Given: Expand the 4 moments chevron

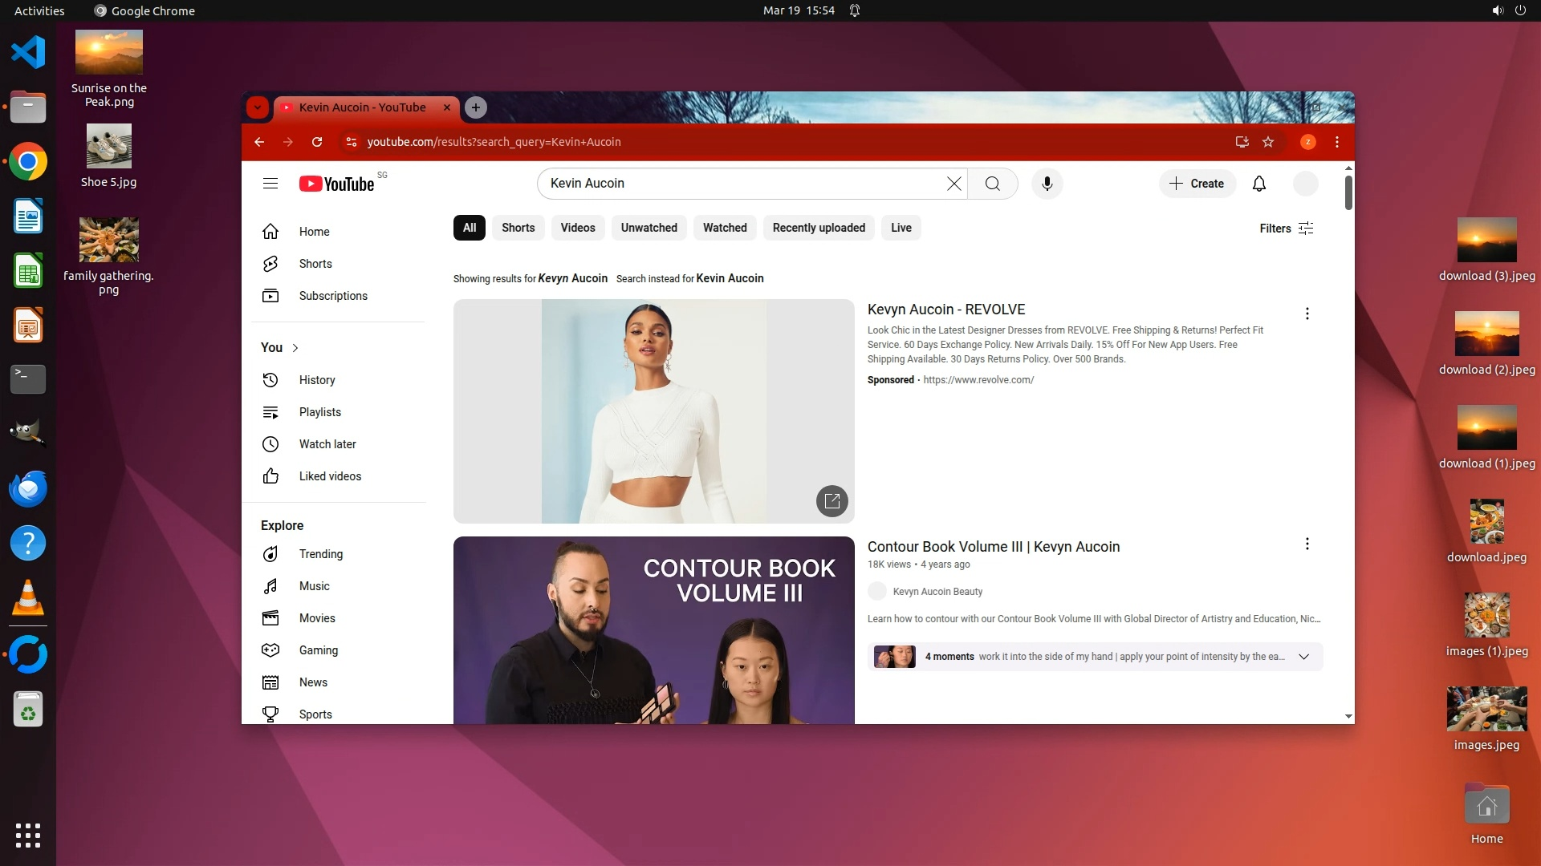Looking at the screenshot, I should (1303, 657).
